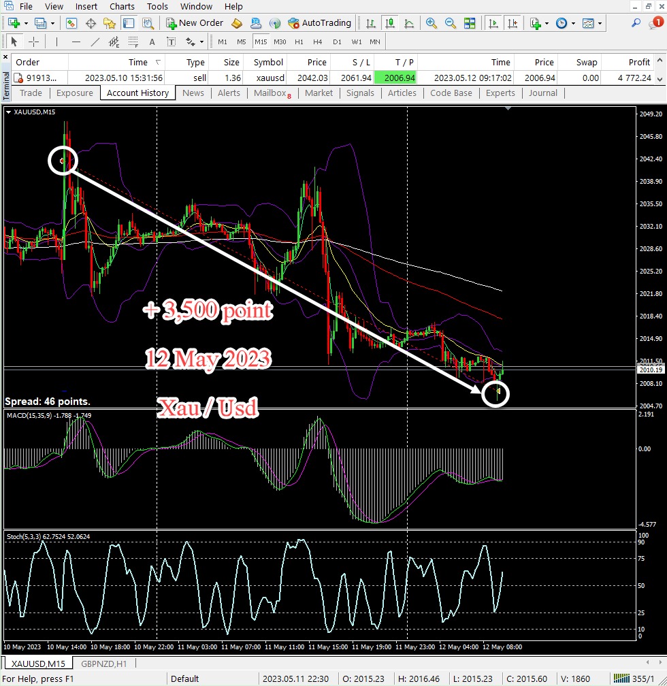Viewport: 667px width, 686px height.
Task: Switch chart to candlesticks mode
Action: [x=389, y=23]
